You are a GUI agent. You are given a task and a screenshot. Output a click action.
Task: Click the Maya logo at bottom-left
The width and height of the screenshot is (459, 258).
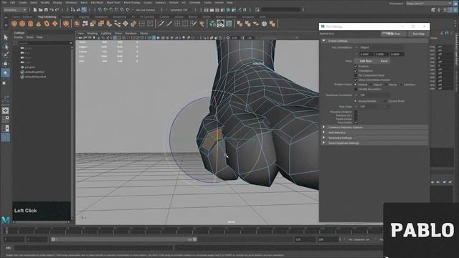point(5,220)
